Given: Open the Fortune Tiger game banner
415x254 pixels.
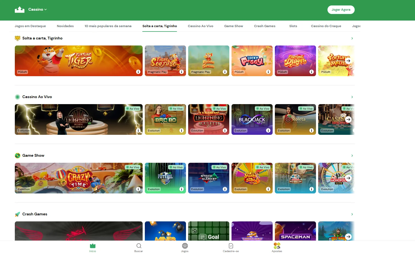Looking at the screenshot, I should coord(79,61).
